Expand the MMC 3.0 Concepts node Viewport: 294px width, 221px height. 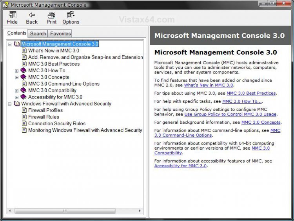tap(17, 77)
